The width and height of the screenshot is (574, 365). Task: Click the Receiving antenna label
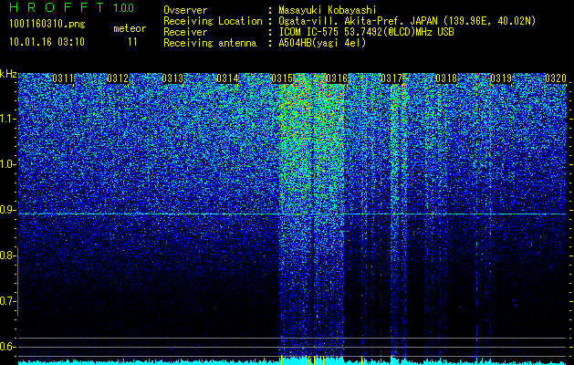click(x=210, y=43)
